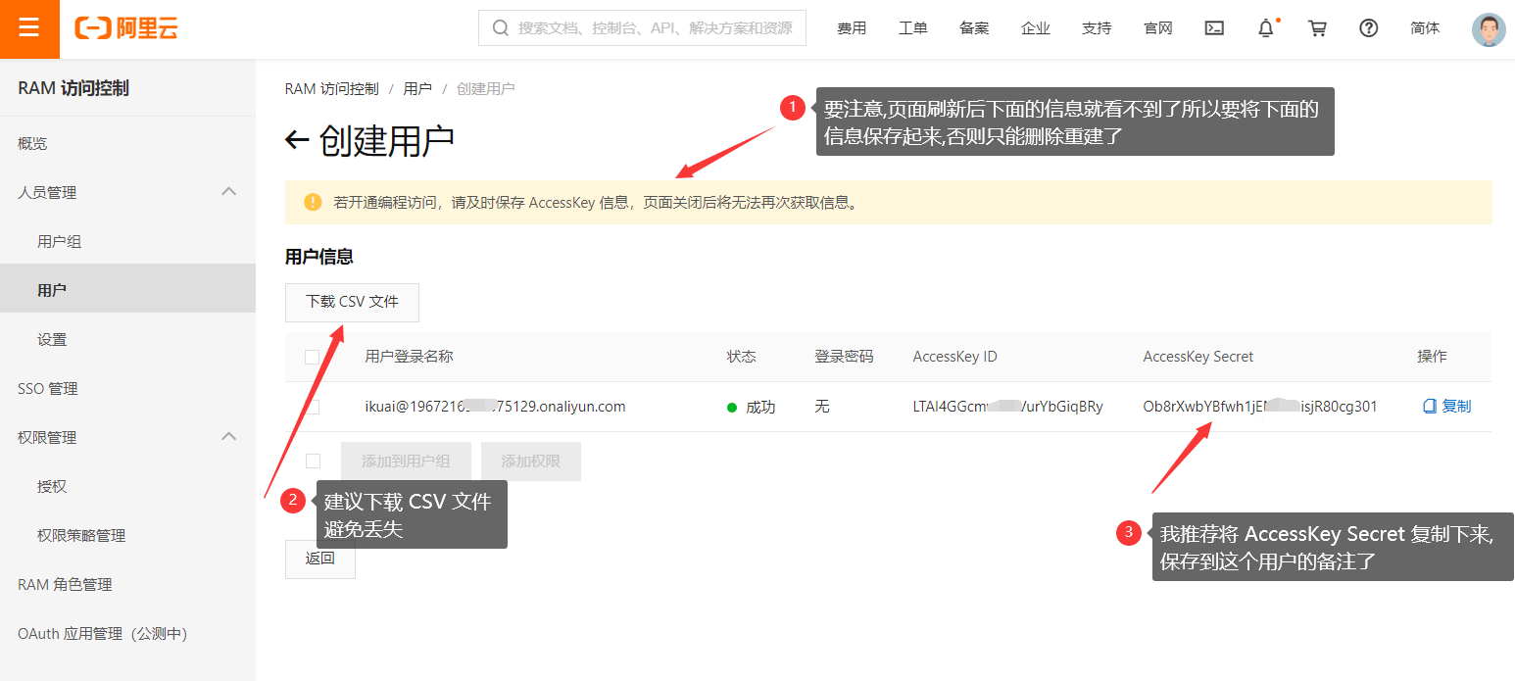Click the 用户登录名称 column header
Viewport: 1515px width, 681px height.
(x=409, y=357)
